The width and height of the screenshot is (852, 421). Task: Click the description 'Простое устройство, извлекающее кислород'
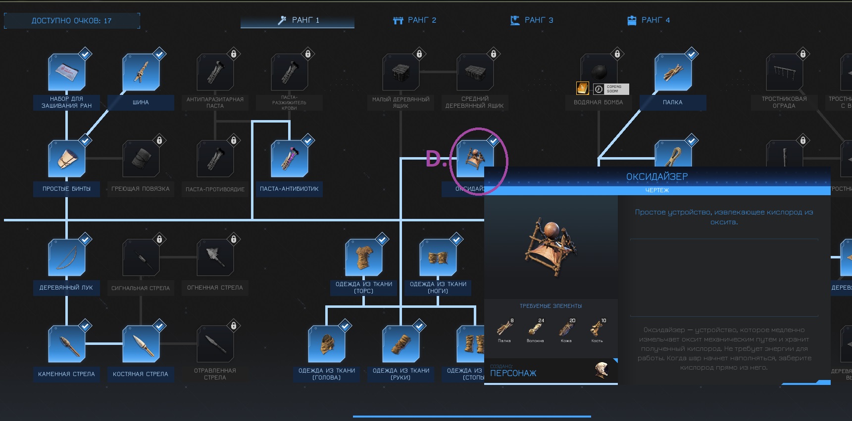pyautogui.click(x=724, y=217)
